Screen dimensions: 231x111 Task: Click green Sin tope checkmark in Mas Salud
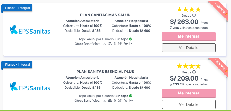click(x=130, y=39)
